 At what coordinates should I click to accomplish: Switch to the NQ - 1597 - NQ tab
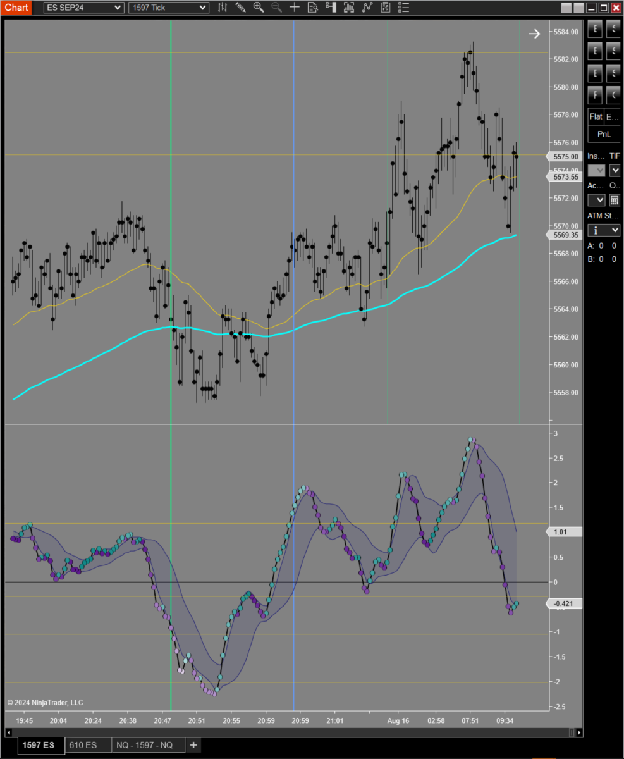[x=149, y=745]
